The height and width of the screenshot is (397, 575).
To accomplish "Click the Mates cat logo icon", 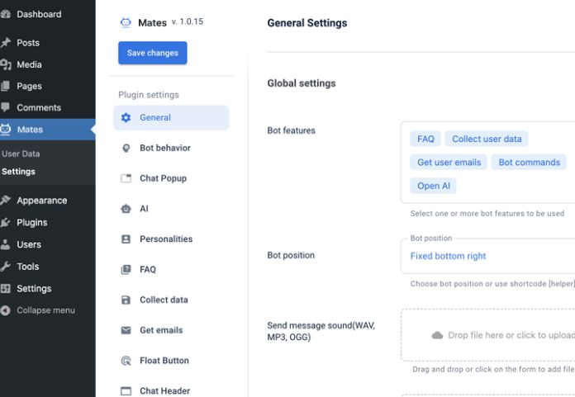I will (126, 22).
